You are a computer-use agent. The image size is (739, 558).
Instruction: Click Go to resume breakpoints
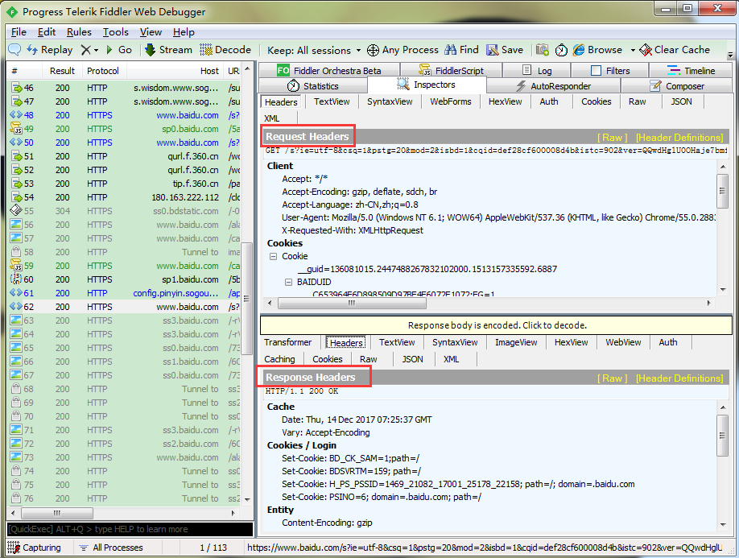pos(119,49)
